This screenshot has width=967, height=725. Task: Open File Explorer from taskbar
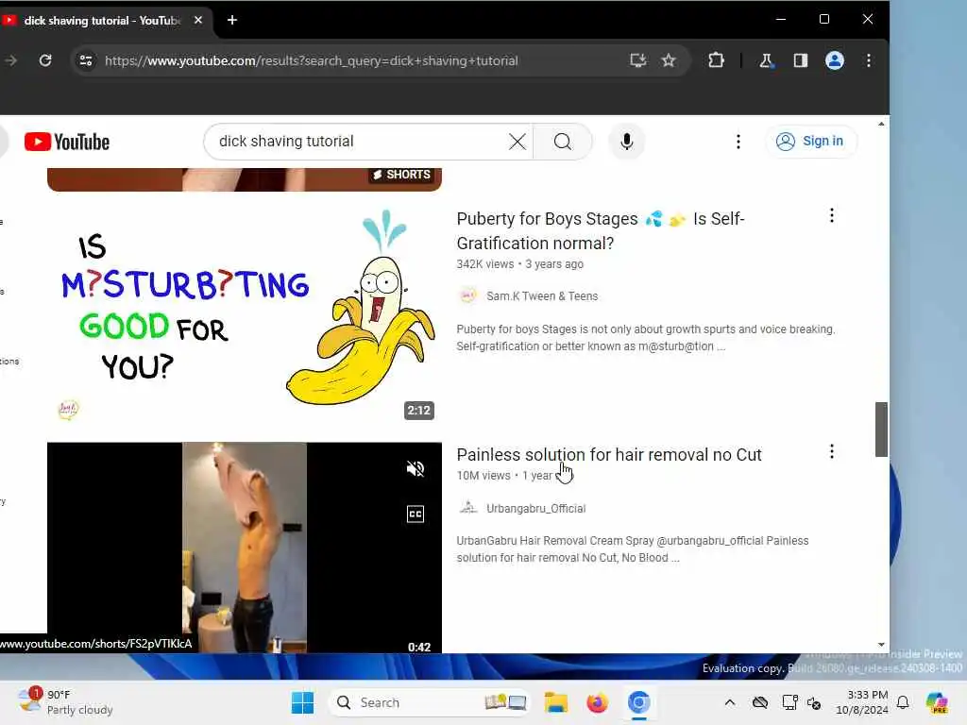(x=555, y=702)
